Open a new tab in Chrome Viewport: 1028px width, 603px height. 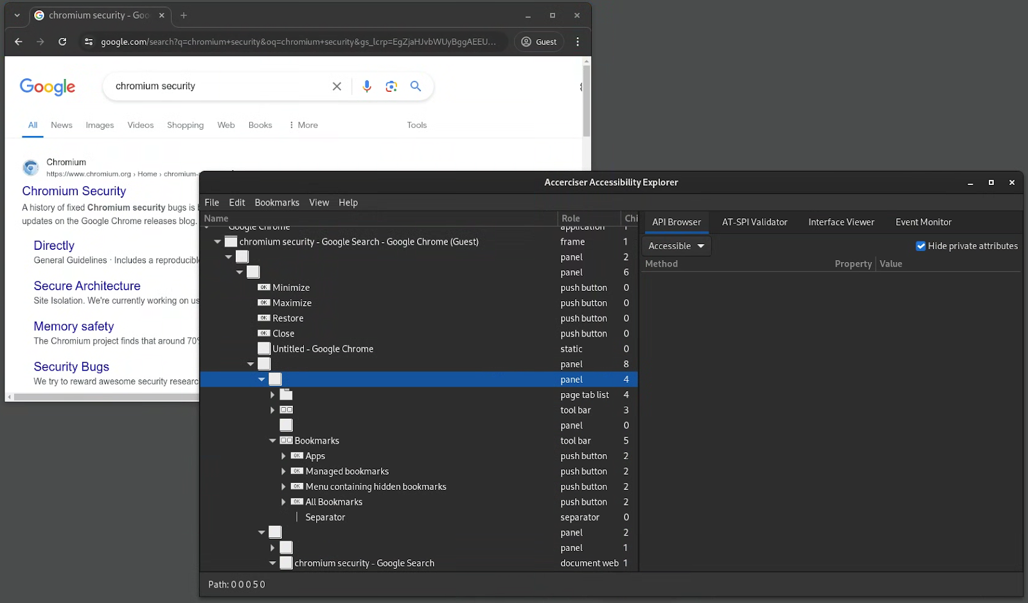[184, 15]
